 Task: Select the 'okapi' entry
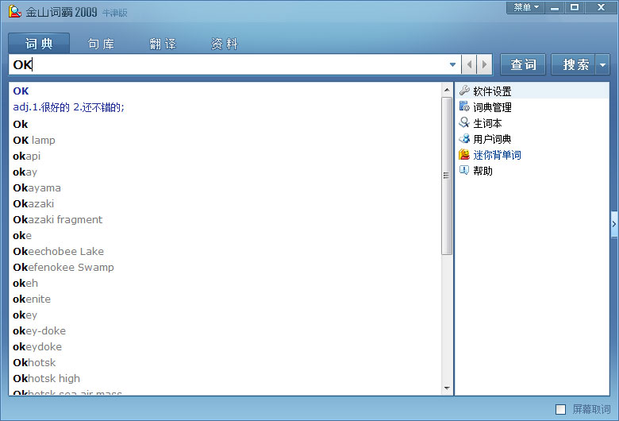(x=26, y=156)
